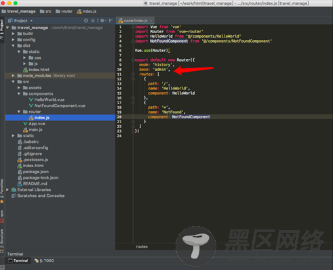The image size is (333, 270).
Task: Expand the bottom static folder arrow
Action: [x=13, y=135]
